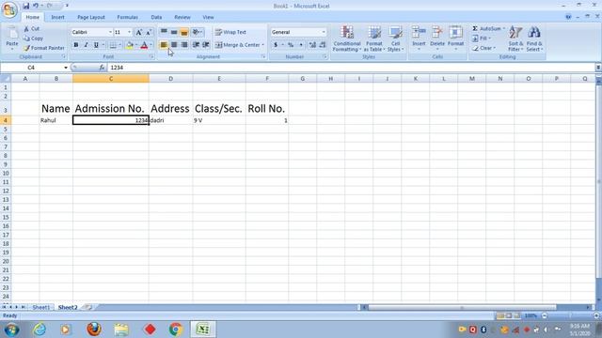602x338 pixels.
Task: Expand the Merge & Center dropdown arrow
Action: (x=263, y=45)
